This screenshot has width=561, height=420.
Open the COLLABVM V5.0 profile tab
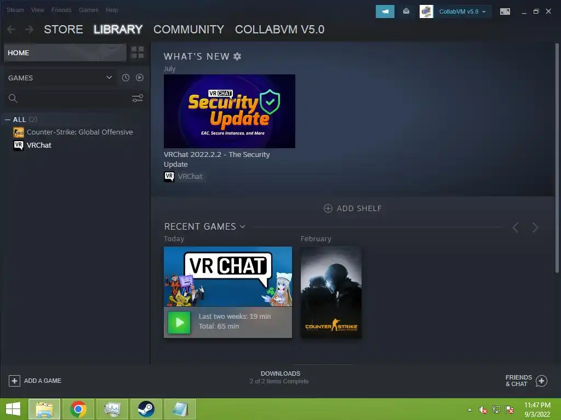click(279, 30)
